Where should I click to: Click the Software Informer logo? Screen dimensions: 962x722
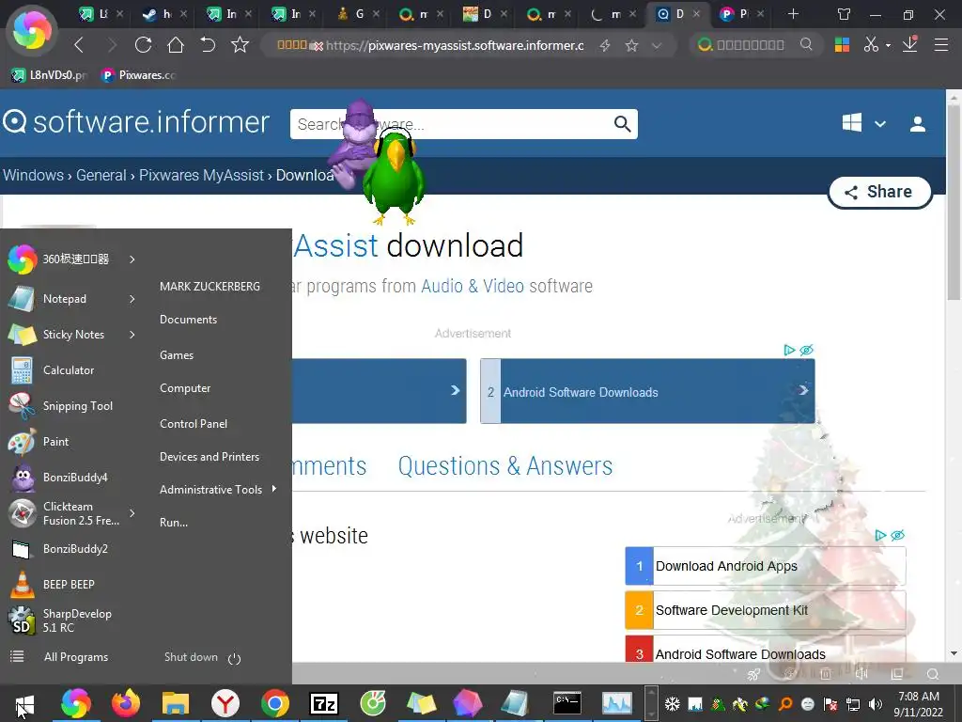135,121
